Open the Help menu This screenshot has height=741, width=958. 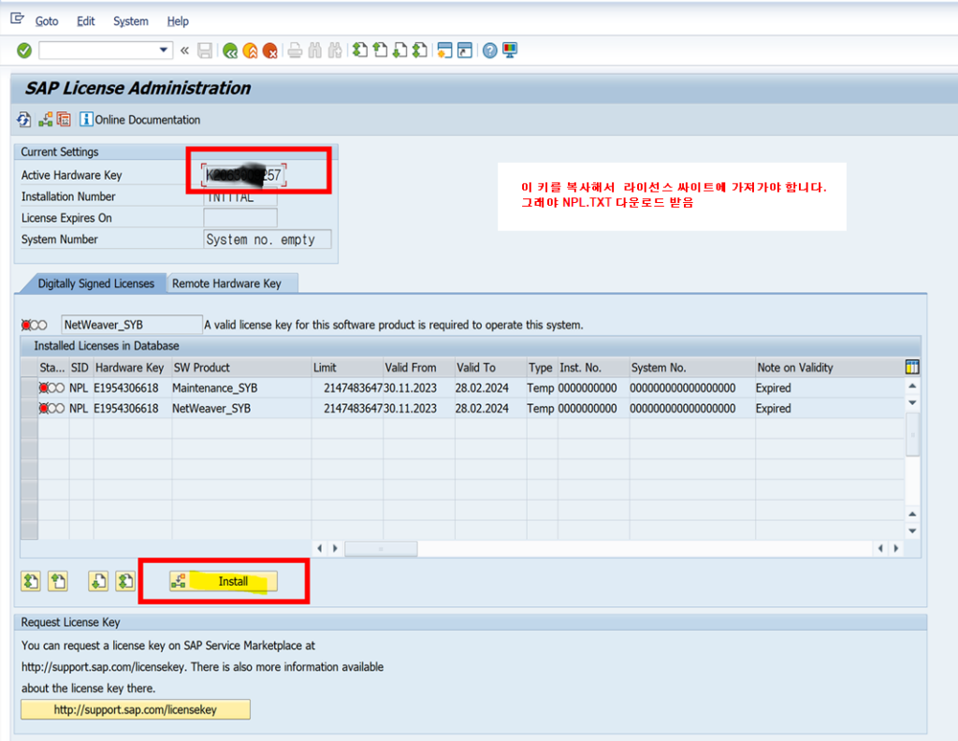point(178,21)
